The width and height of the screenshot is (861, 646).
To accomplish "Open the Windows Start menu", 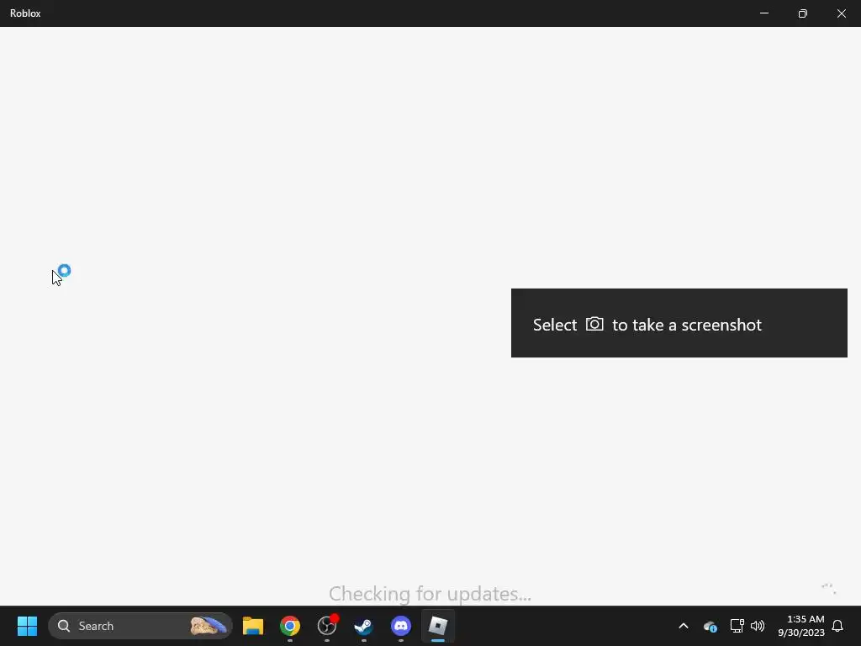I will 27,626.
